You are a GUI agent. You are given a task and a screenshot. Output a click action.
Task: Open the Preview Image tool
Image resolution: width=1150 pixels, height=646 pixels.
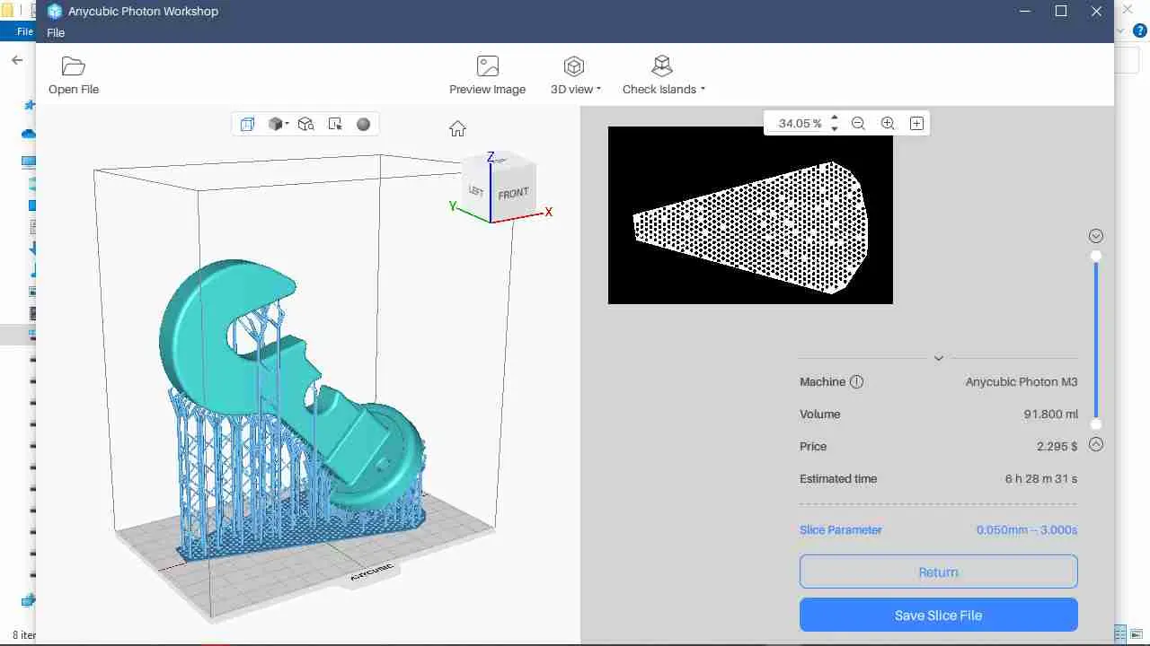(x=487, y=75)
